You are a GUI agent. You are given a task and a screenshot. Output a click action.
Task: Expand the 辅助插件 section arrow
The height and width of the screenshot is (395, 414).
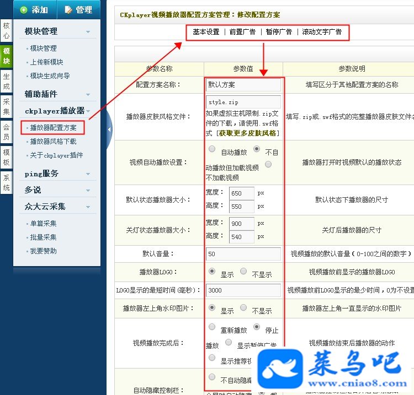[88, 95]
